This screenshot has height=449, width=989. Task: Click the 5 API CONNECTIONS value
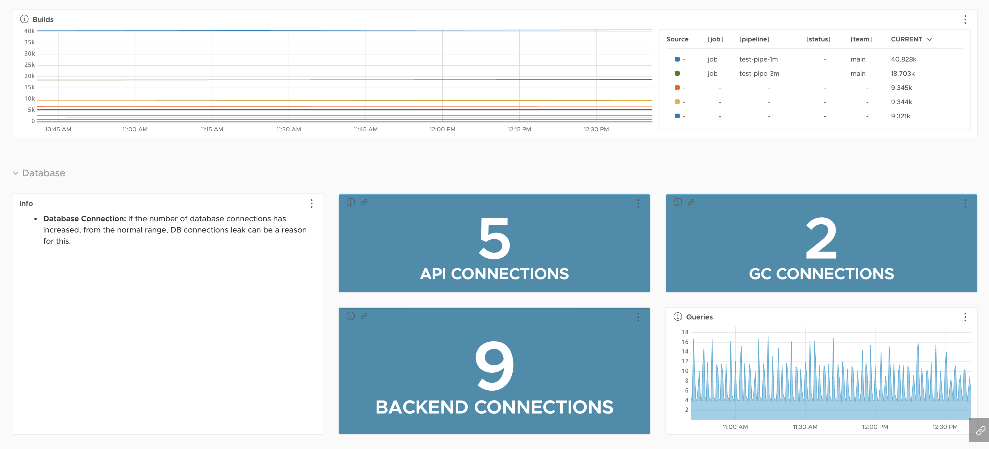pyautogui.click(x=494, y=238)
